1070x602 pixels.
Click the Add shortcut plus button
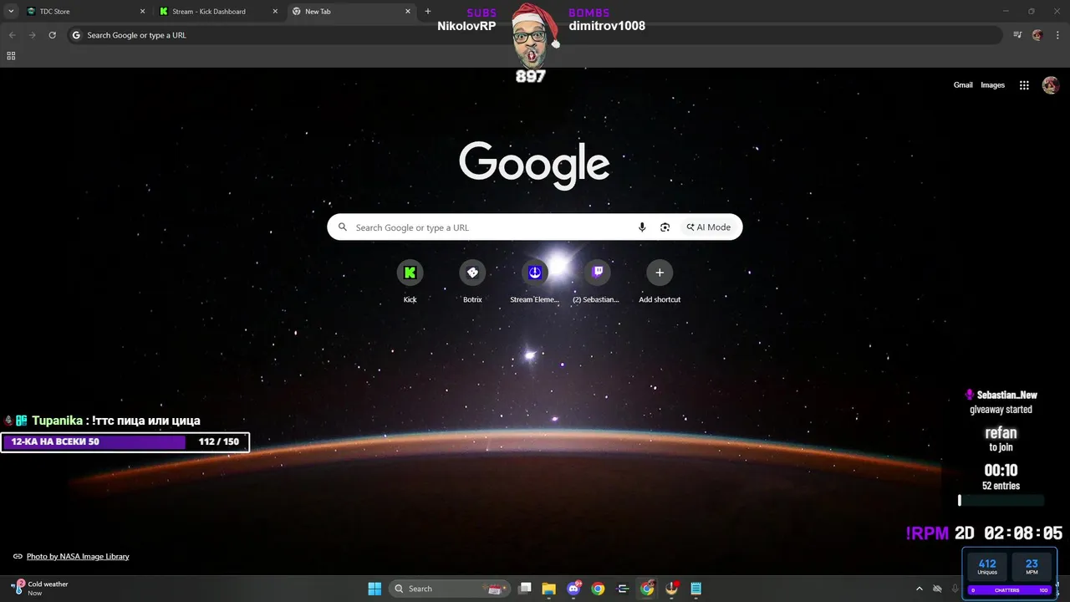tap(660, 273)
